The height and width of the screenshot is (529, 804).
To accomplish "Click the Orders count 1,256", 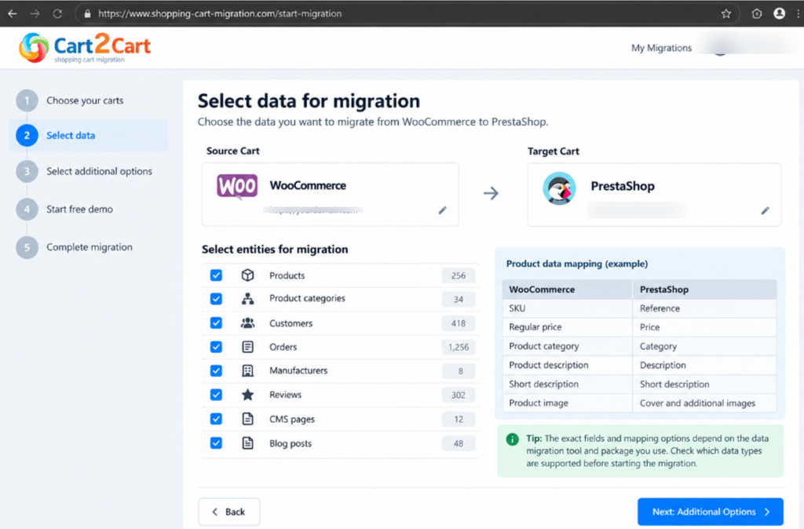I will pyautogui.click(x=459, y=348).
